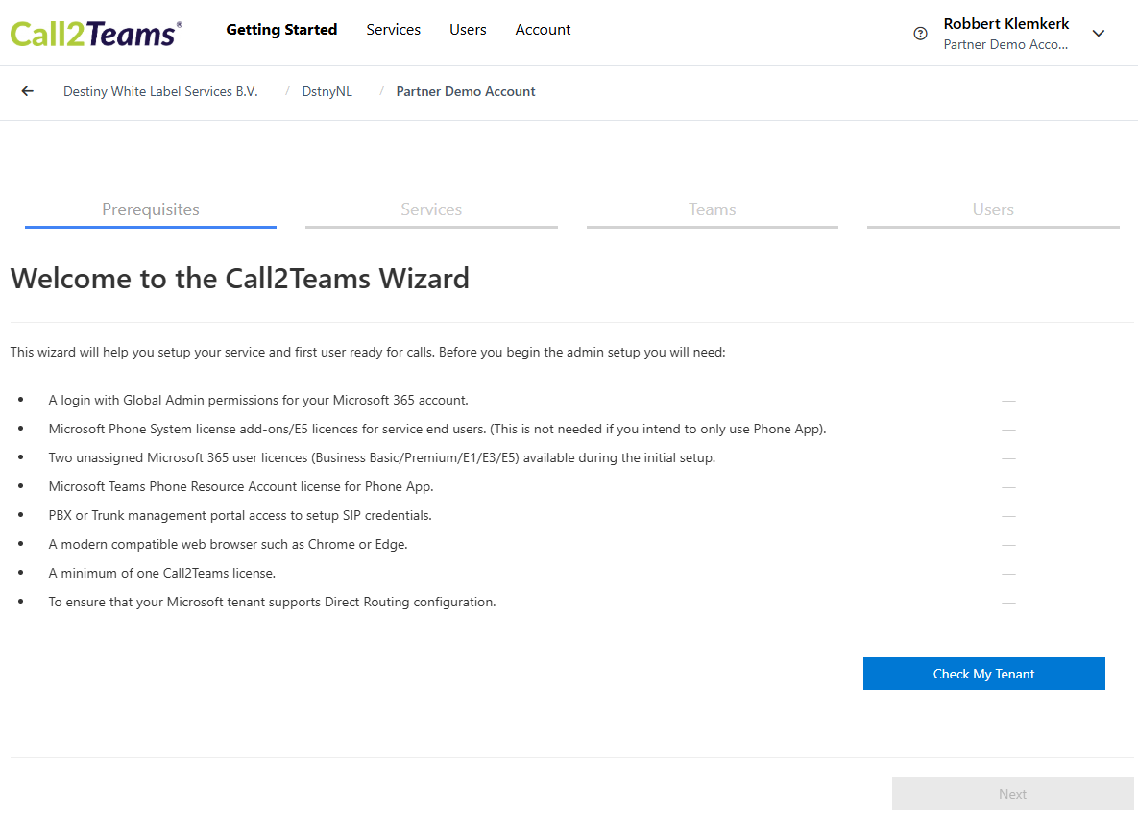Viewport: 1138px width, 813px height.
Task: Open the Getting Started menu
Action: (x=281, y=30)
